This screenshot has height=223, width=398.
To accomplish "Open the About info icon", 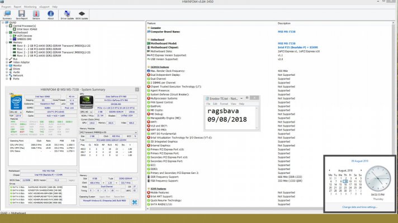I will 50,15.
